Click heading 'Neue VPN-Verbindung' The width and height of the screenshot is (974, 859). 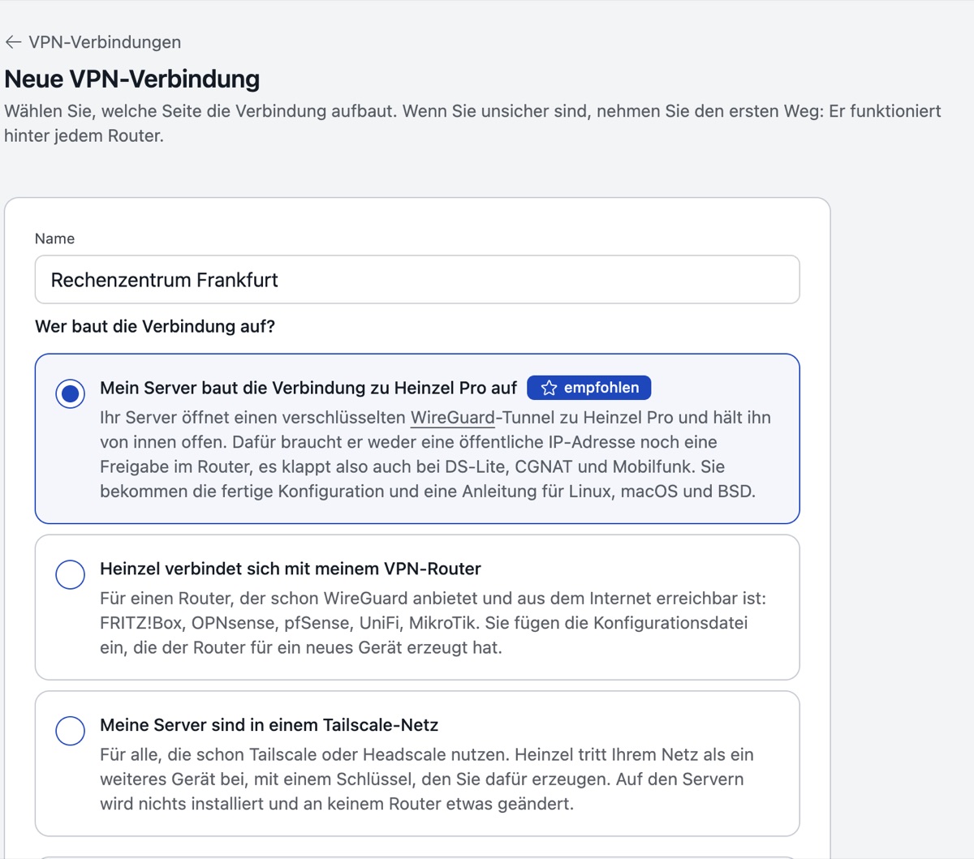[132, 79]
